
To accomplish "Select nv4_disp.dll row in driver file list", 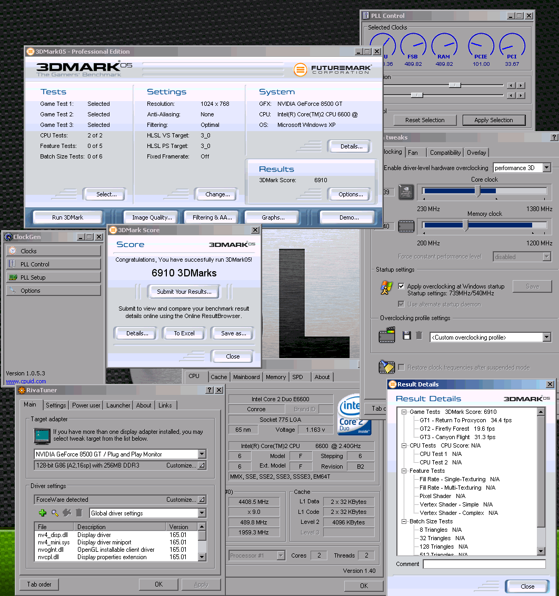I will 116,535.
